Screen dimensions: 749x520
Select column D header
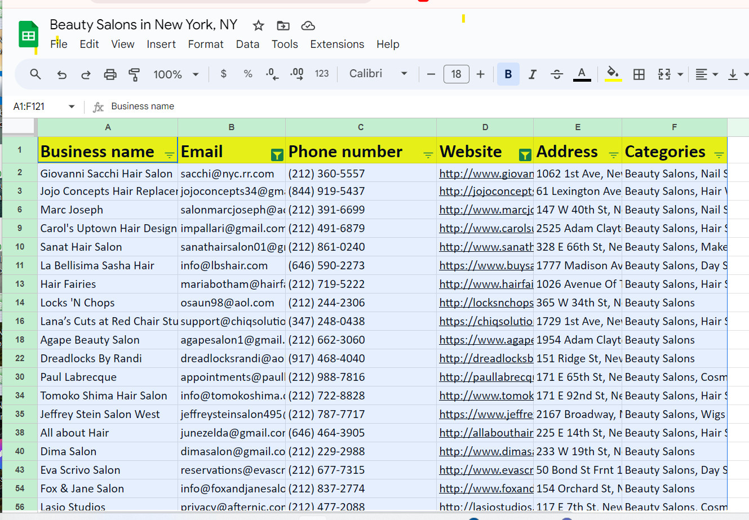485,127
